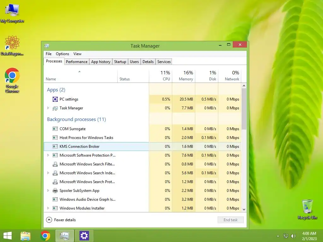Click the Host Process for Windows Tasks icon
Screen dimensions: 323x242
tap(55, 138)
